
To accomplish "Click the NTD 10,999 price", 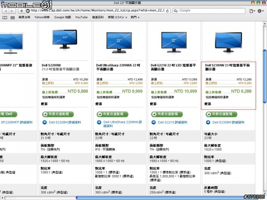I will coord(186,91).
